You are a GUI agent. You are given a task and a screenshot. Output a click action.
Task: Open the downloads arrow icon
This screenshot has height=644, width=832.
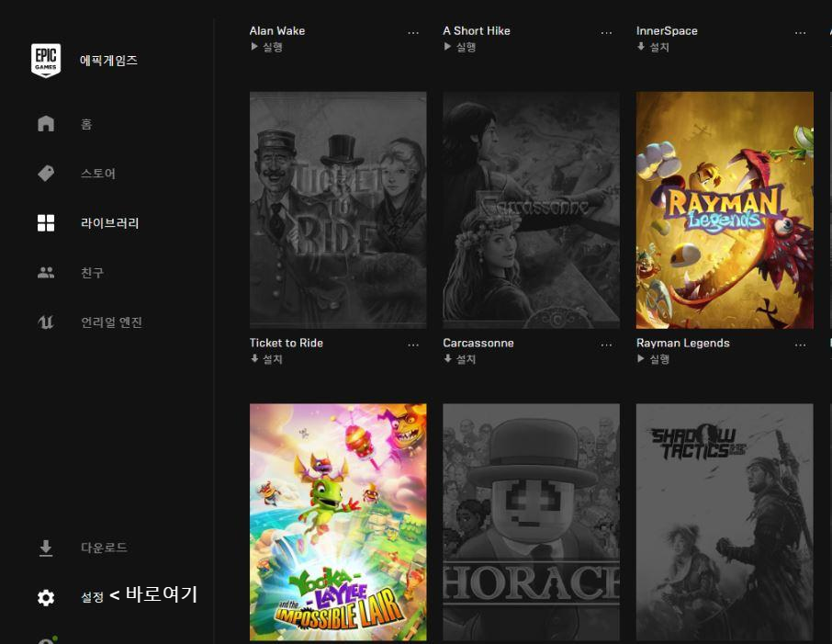coord(46,548)
